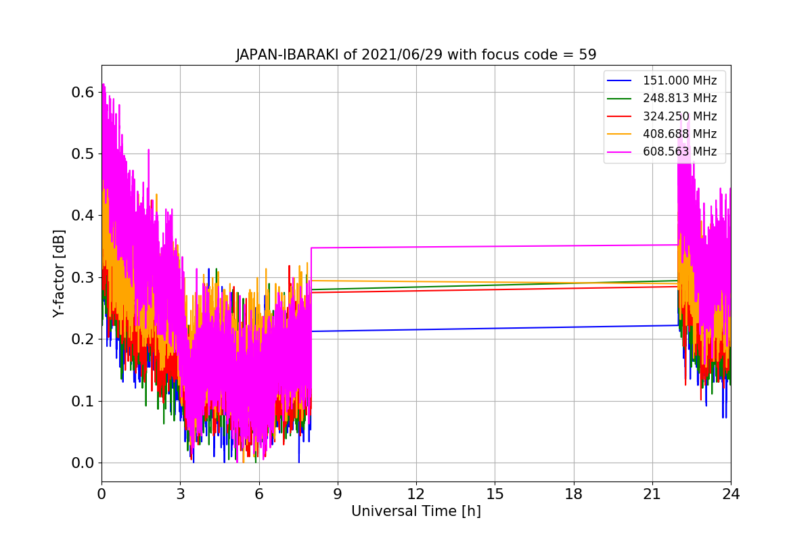The image size is (812, 541).
Task: Click the y-axis tick label 0.4
Action: [x=83, y=216]
